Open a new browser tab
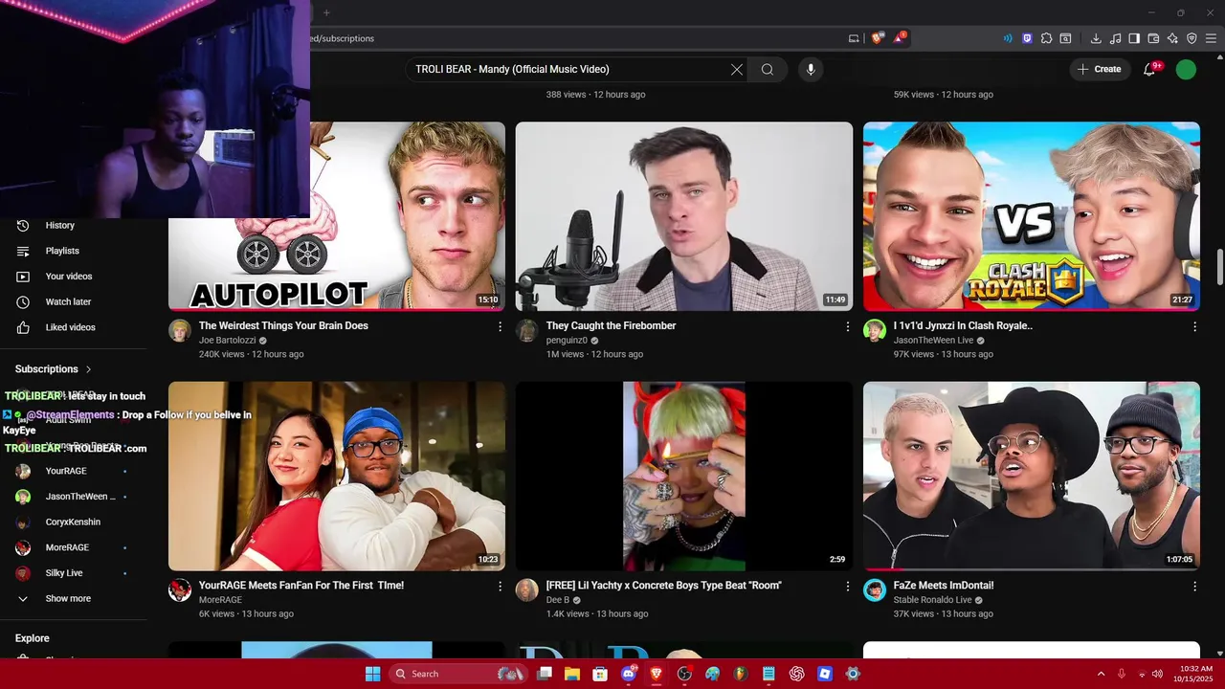 326,12
